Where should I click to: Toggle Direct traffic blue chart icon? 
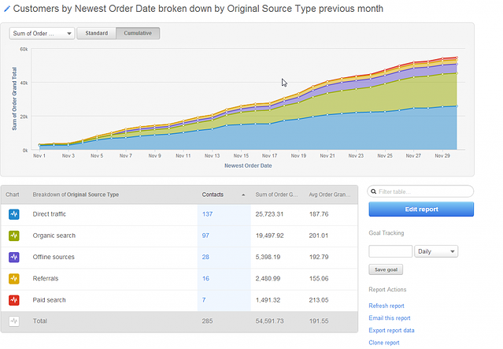pos(13,214)
